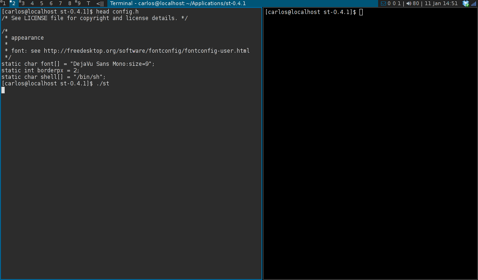Switch to workspace tag 3
Screen dimensions: 478x280
point(22,3)
